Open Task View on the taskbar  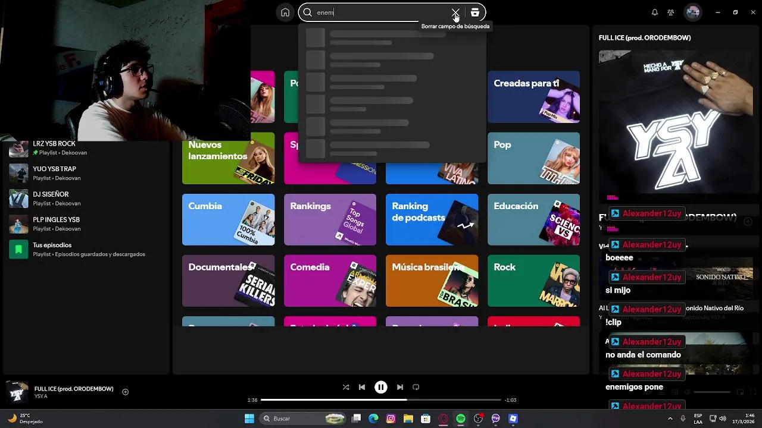coord(356,418)
